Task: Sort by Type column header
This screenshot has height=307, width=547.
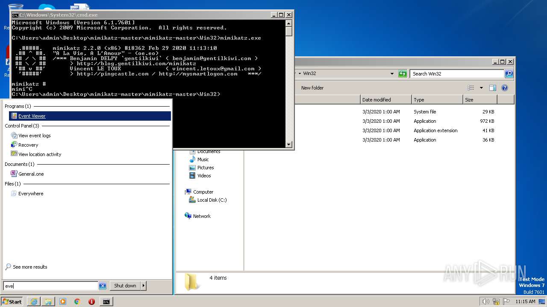Action: [x=437, y=100]
